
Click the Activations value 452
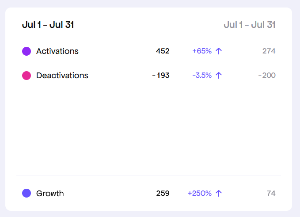tap(163, 51)
